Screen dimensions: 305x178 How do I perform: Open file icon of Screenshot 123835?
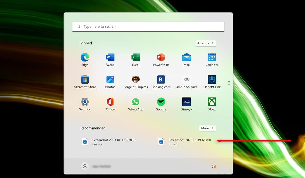click(85, 142)
